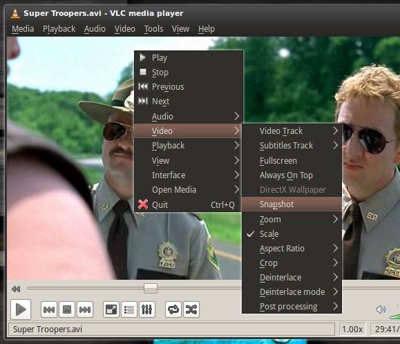
Task: Select Play in the context menu
Action: click(188, 58)
